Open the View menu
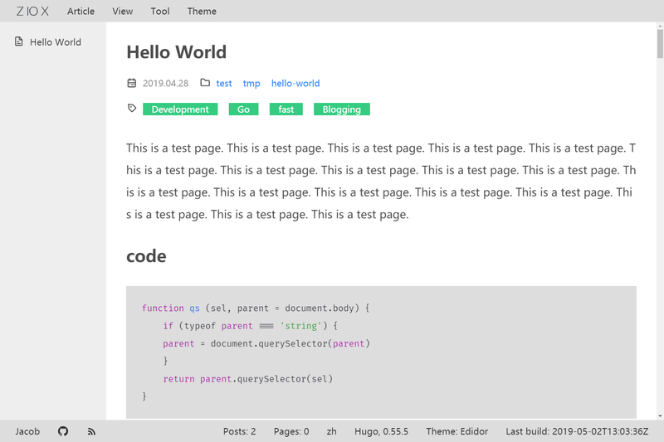 point(122,12)
